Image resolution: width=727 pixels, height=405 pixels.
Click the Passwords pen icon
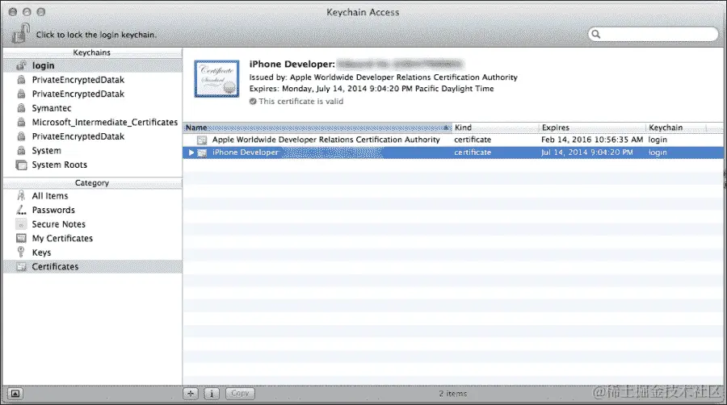(x=21, y=210)
